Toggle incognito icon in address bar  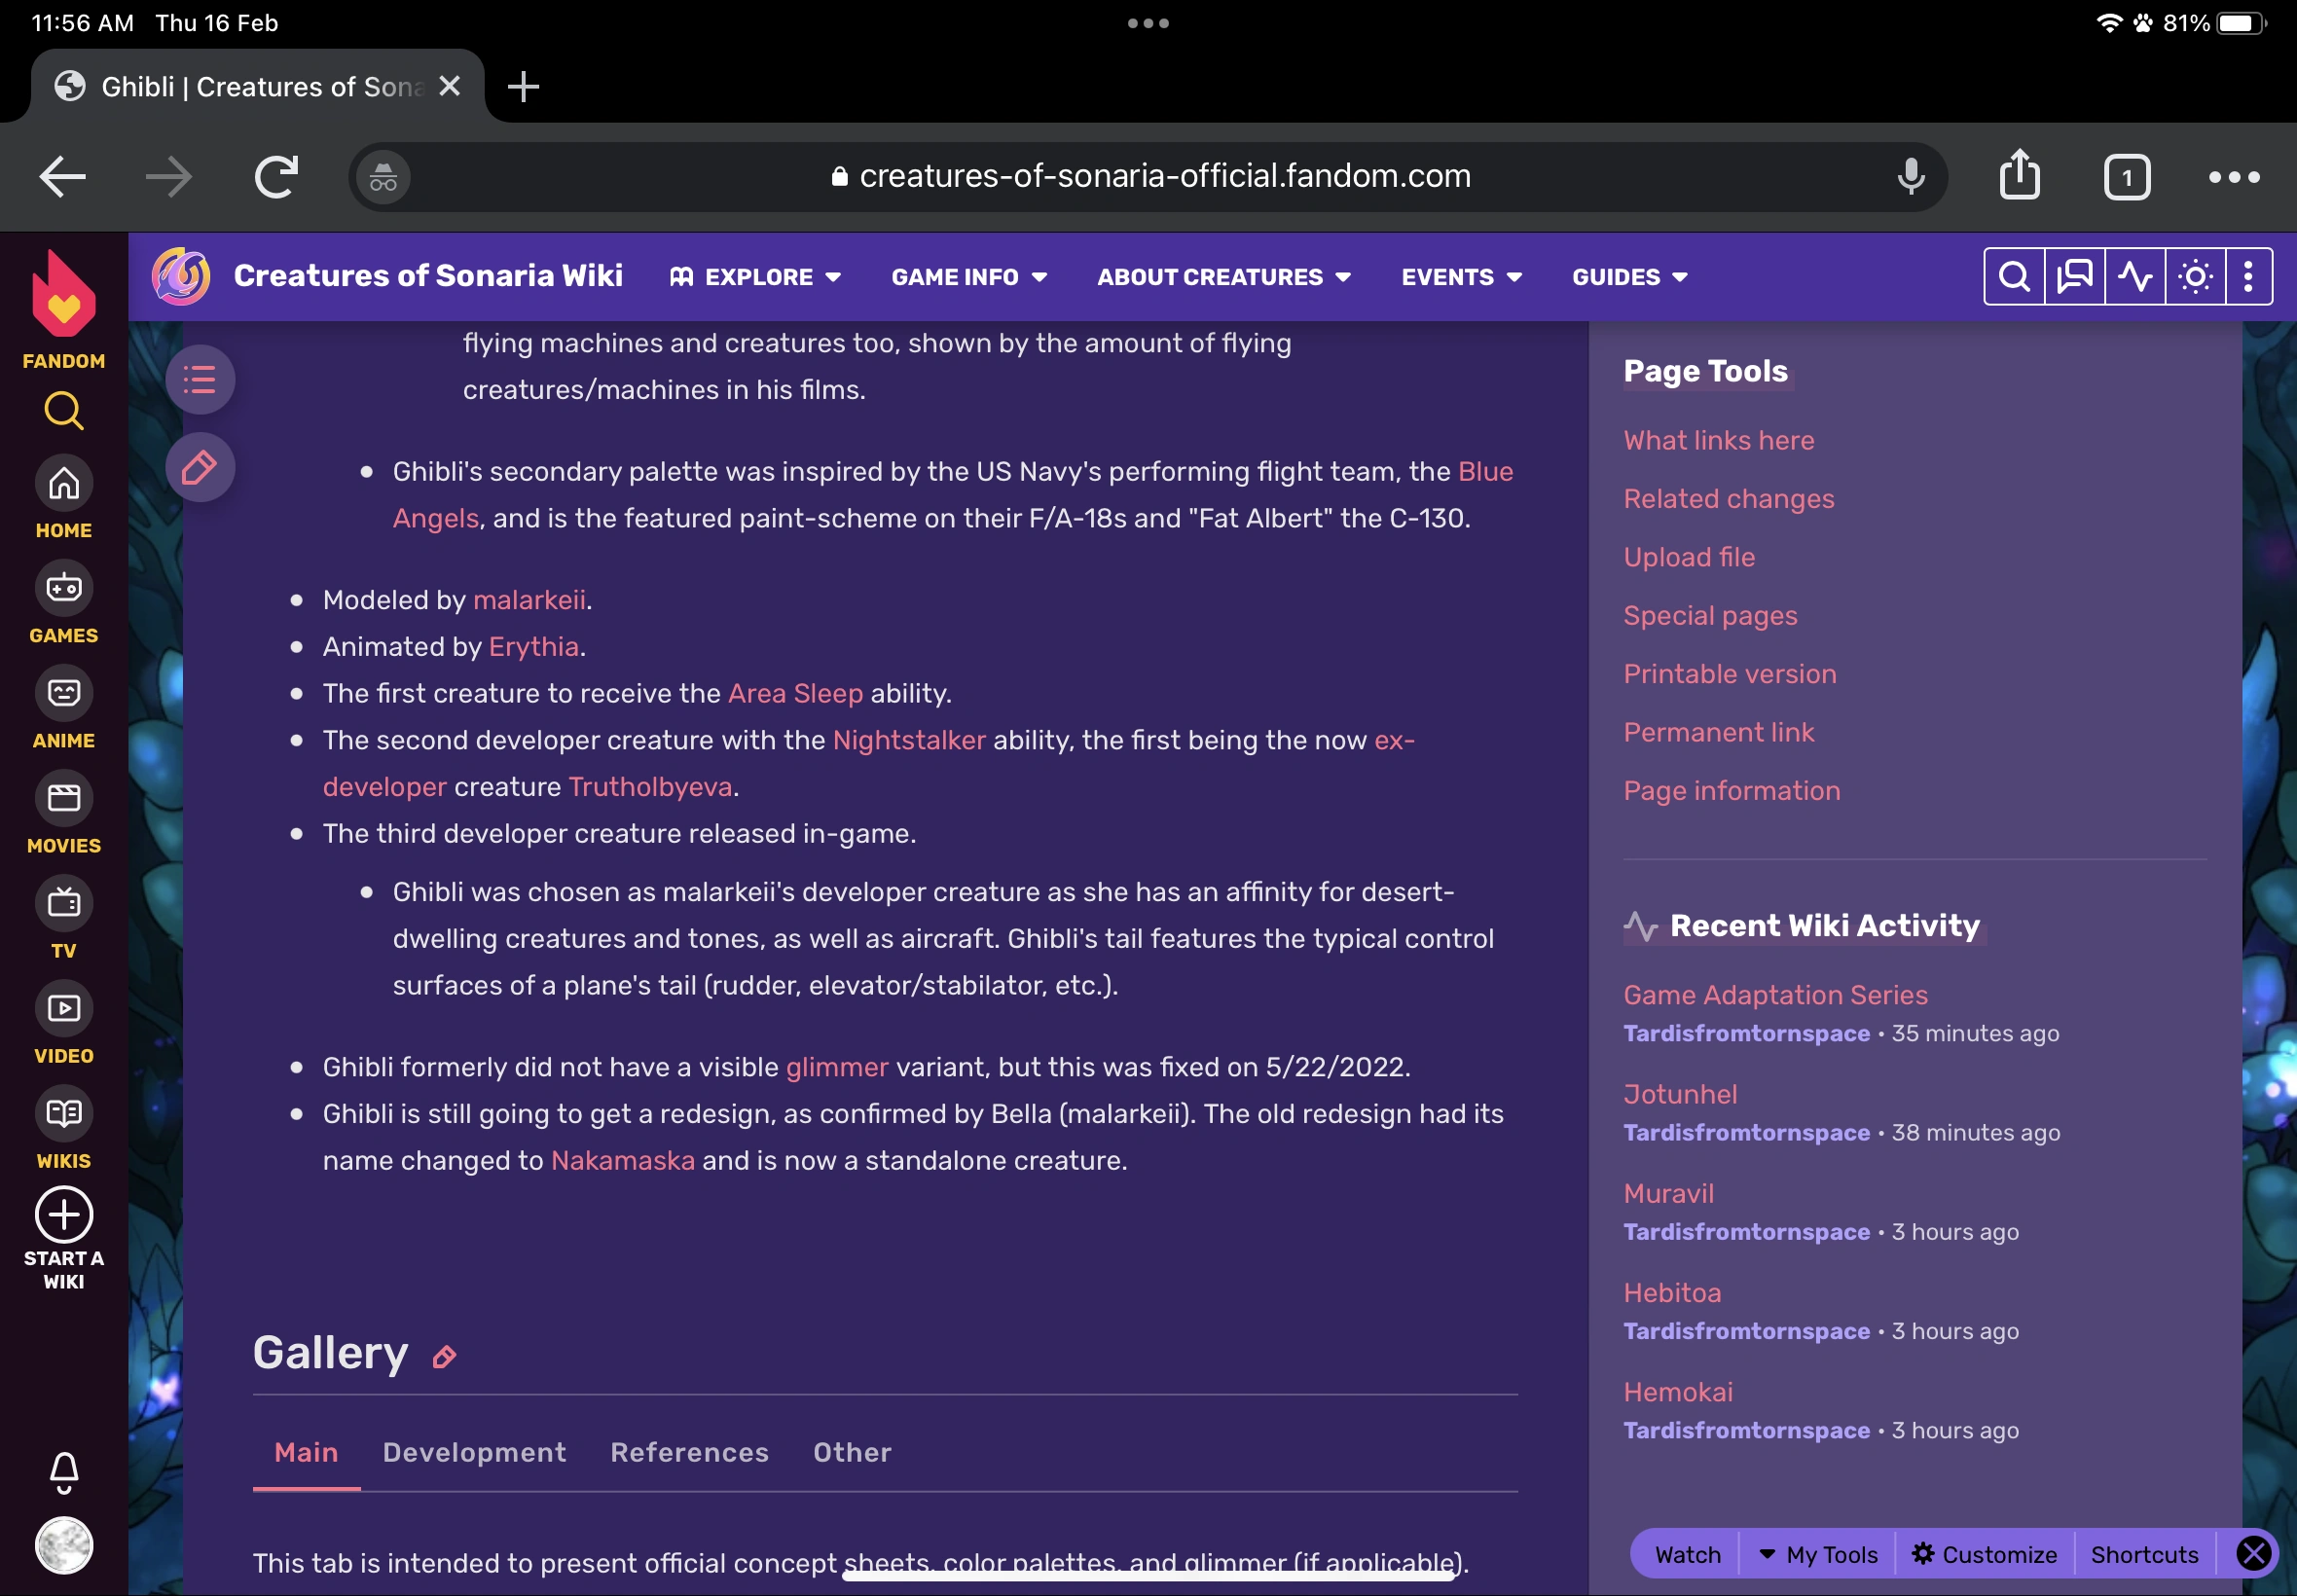[383, 178]
